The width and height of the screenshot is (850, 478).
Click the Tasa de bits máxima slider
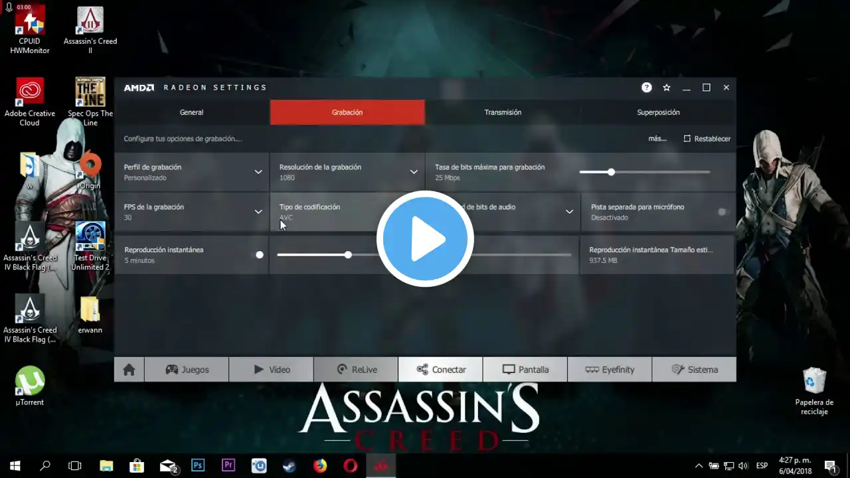(644, 172)
